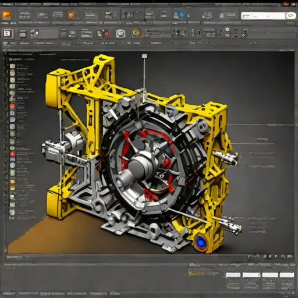Click the topmost cream icon in left sidebar list

(x=12, y=66)
